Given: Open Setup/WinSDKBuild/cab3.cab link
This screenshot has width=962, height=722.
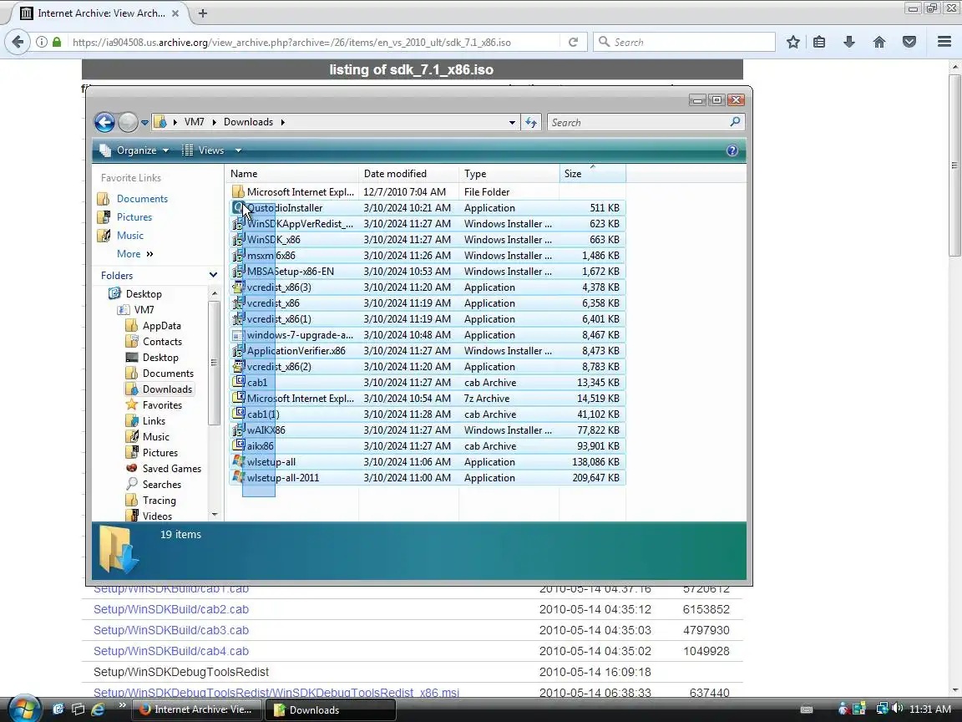Looking at the screenshot, I should click(x=171, y=631).
